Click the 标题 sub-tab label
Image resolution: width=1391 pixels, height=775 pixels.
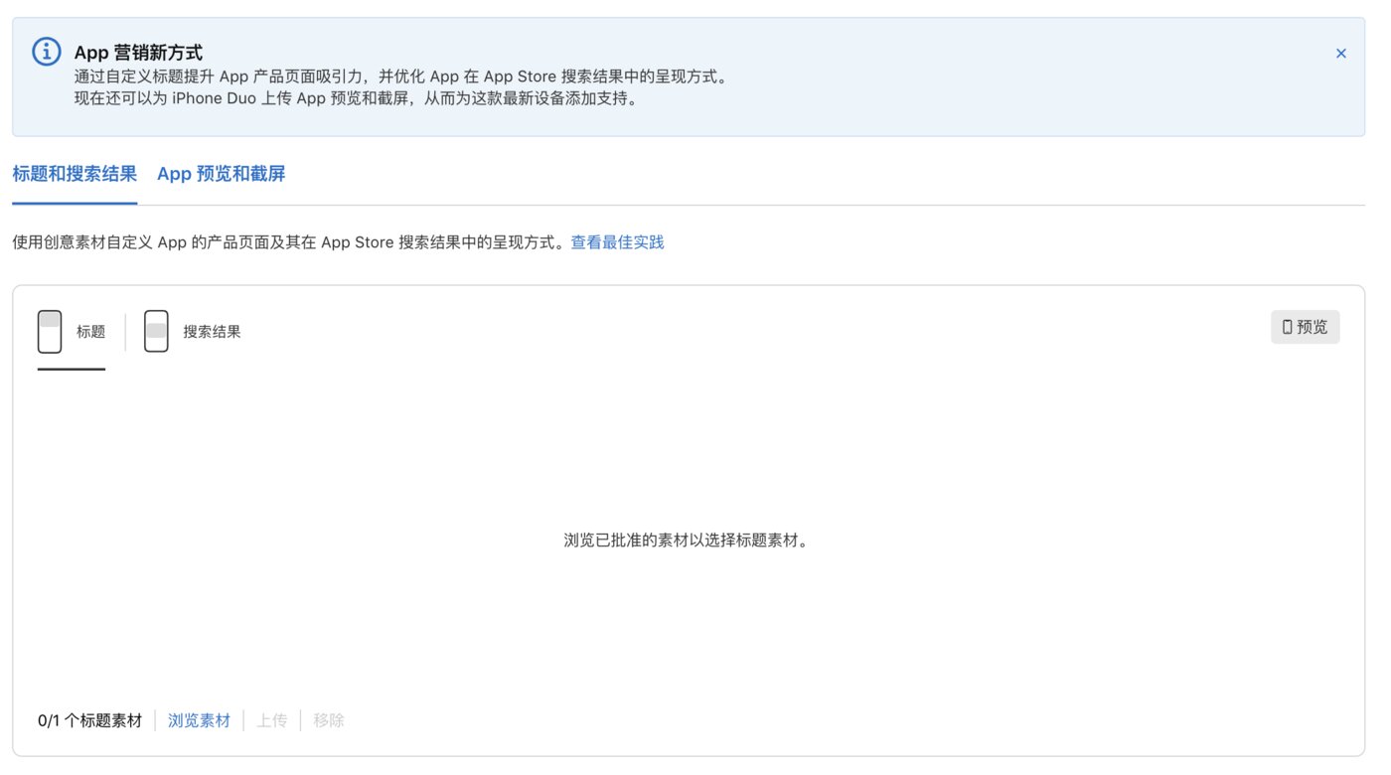(x=90, y=332)
